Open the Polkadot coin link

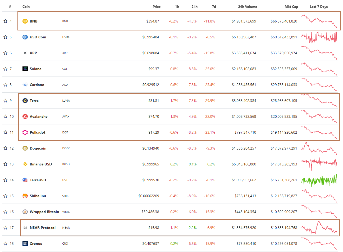pyautogui.click(x=38, y=132)
